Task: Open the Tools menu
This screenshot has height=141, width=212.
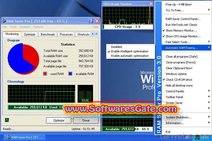Action: click(x=13, y=27)
